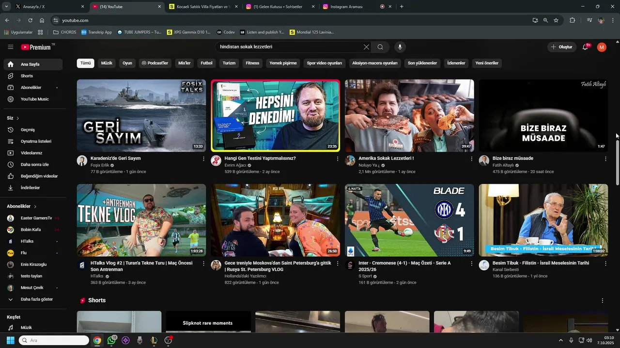Open Fatih Altaylı channel name link
620x348 pixels.
point(503,165)
